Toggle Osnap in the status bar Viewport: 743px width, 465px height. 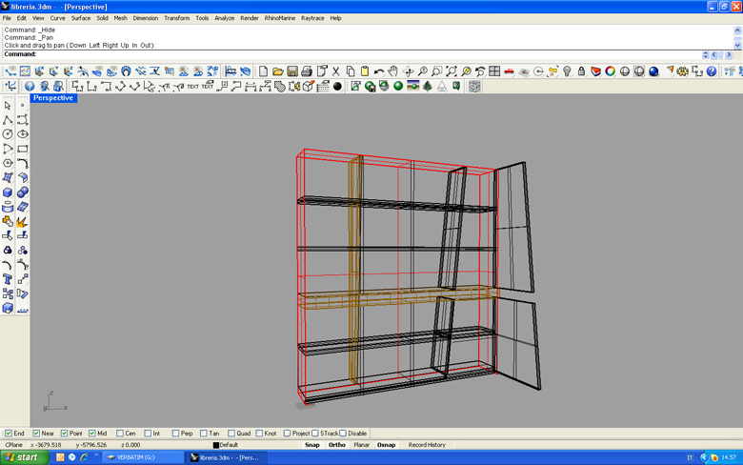386,445
